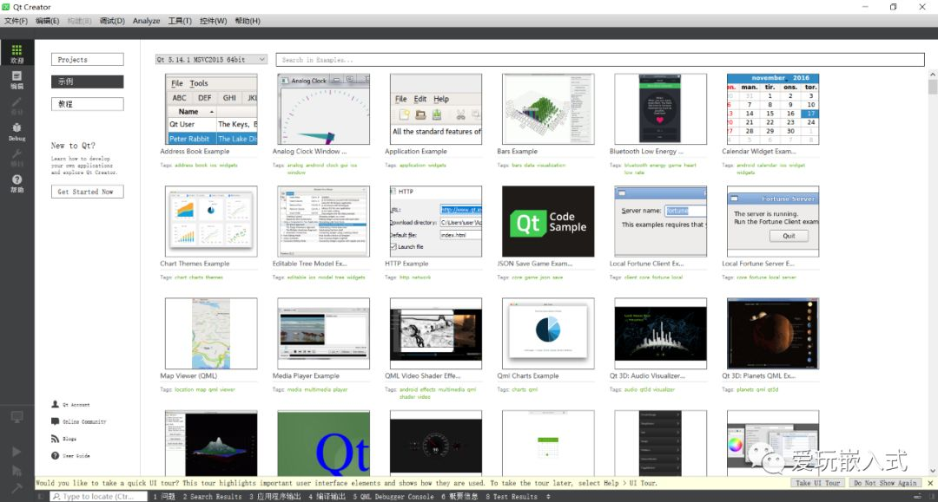Switch to the 欢迎 (Welcome) mode icon
This screenshot has height=502, width=938.
17,53
